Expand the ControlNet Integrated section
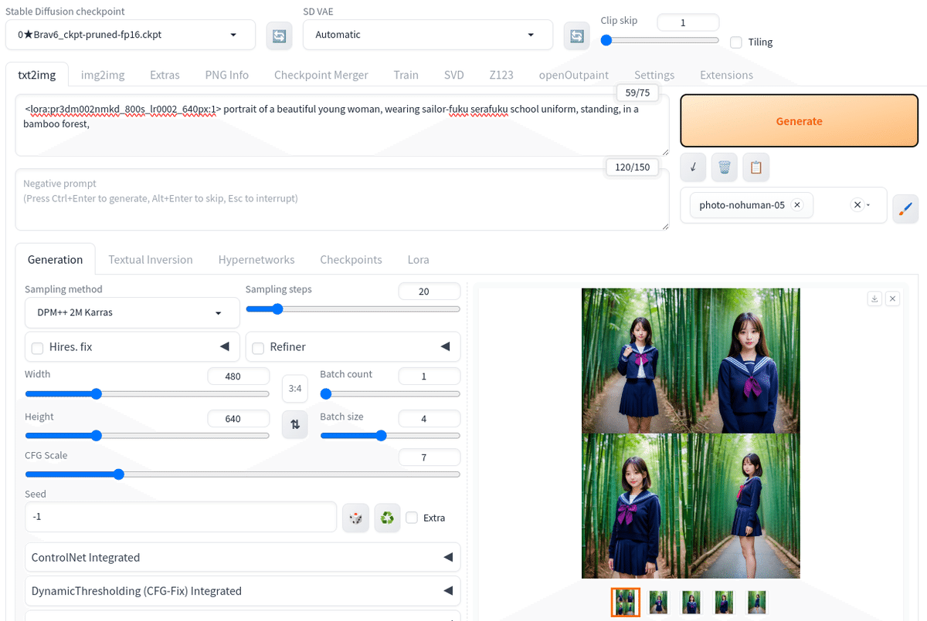 click(243, 556)
